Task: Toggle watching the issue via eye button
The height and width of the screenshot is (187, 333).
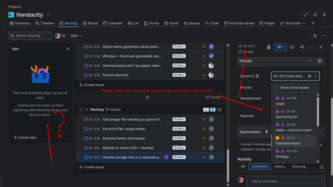Action: point(281,47)
